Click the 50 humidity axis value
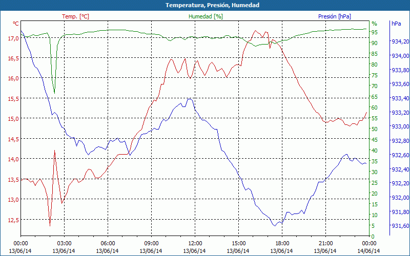Screen dimensions: 410x256 click(375, 129)
